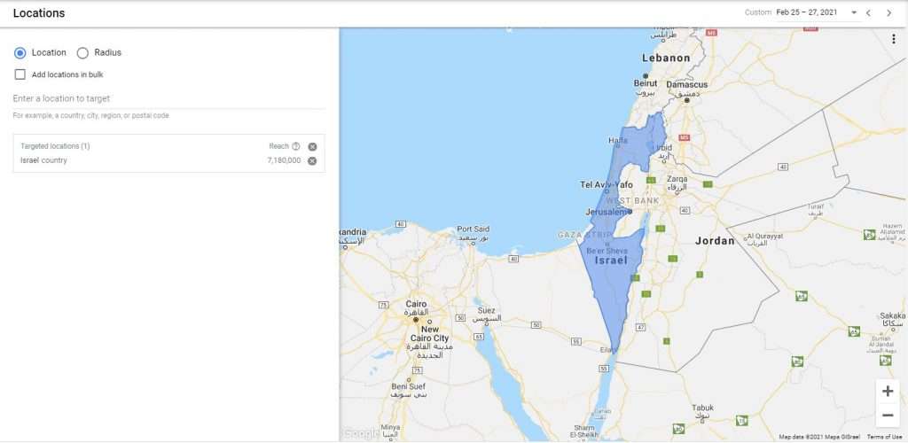This screenshot has height=443, width=908.
Task: Click the Jerusalem label on the map
Action: pyautogui.click(x=606, y=213)
